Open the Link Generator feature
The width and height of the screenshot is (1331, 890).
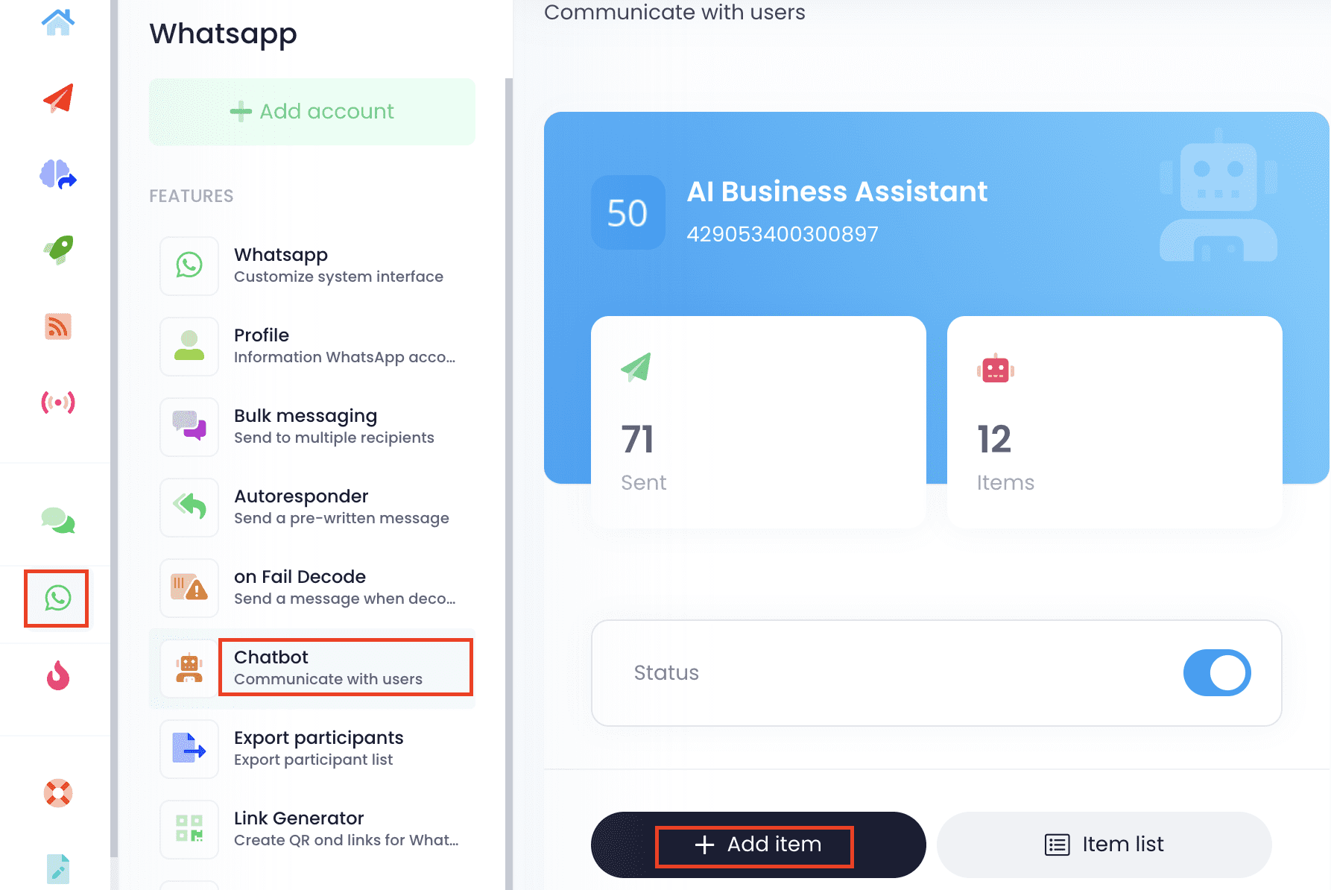pyautogui.click(x=312, y=829)
